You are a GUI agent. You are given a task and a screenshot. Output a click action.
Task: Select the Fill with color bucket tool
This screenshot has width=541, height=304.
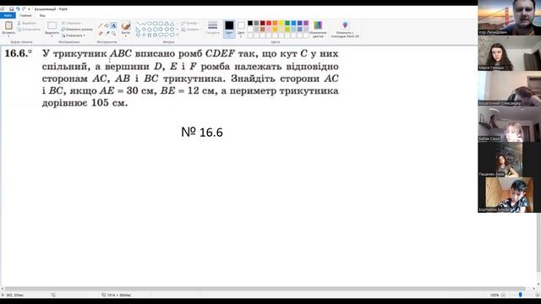107,25
